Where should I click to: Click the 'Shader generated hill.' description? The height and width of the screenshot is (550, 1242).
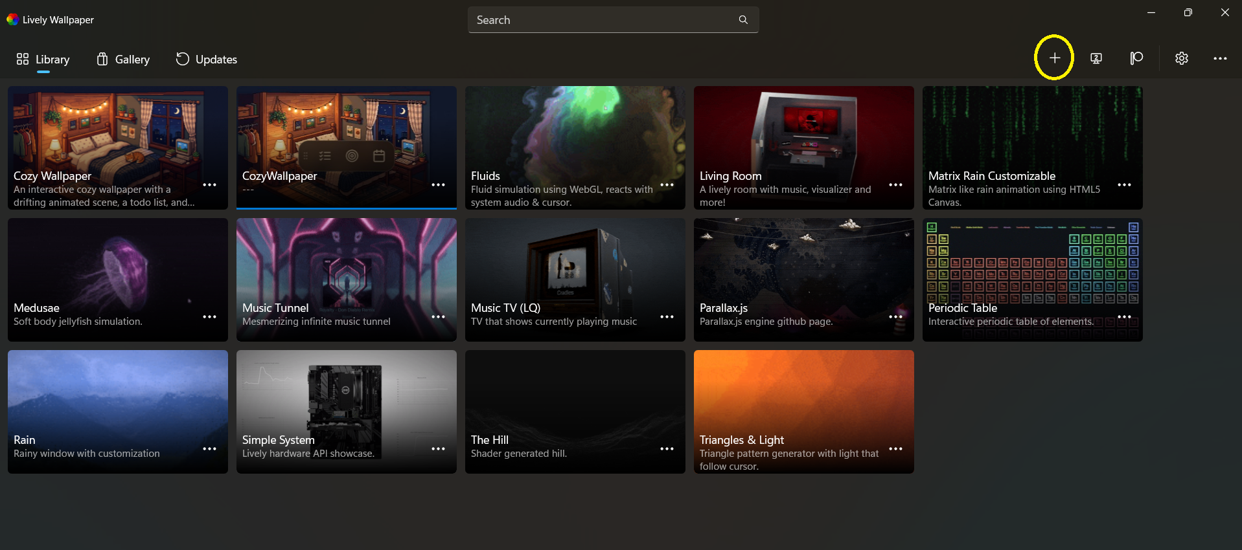point(518,454)
